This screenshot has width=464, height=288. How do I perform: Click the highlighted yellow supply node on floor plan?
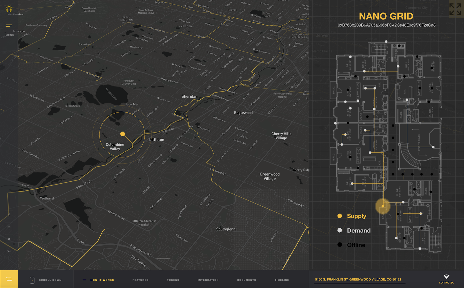[x=383, y=206]
